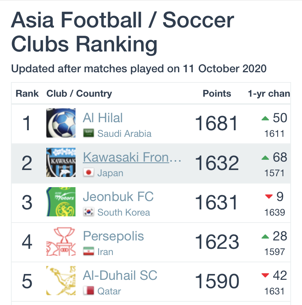Image resolution: width=302 pixels, height=305 pixels.
Task: Click the Jeonbuk FC green crest
Action: [61, 202]
